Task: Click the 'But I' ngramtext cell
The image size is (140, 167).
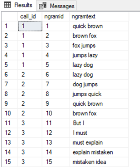Action: (x=99, y=123)
